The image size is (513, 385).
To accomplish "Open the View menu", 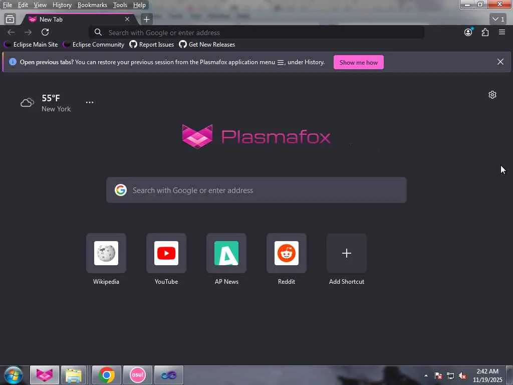I will click(x=40, y=5).
